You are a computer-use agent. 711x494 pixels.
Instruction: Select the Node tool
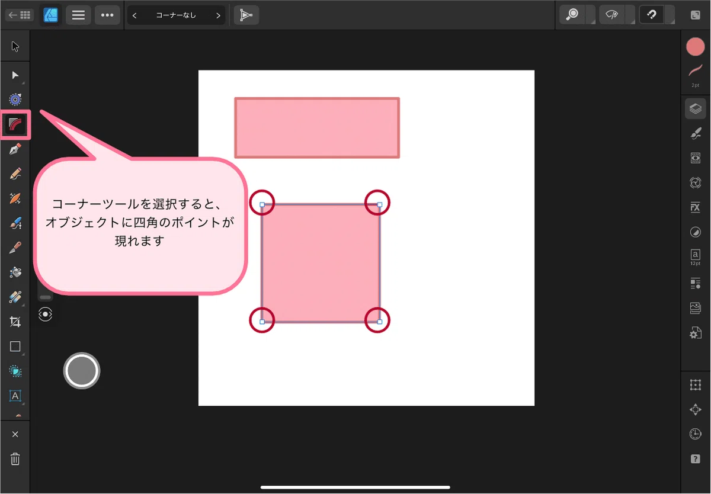tap(15, 75)
